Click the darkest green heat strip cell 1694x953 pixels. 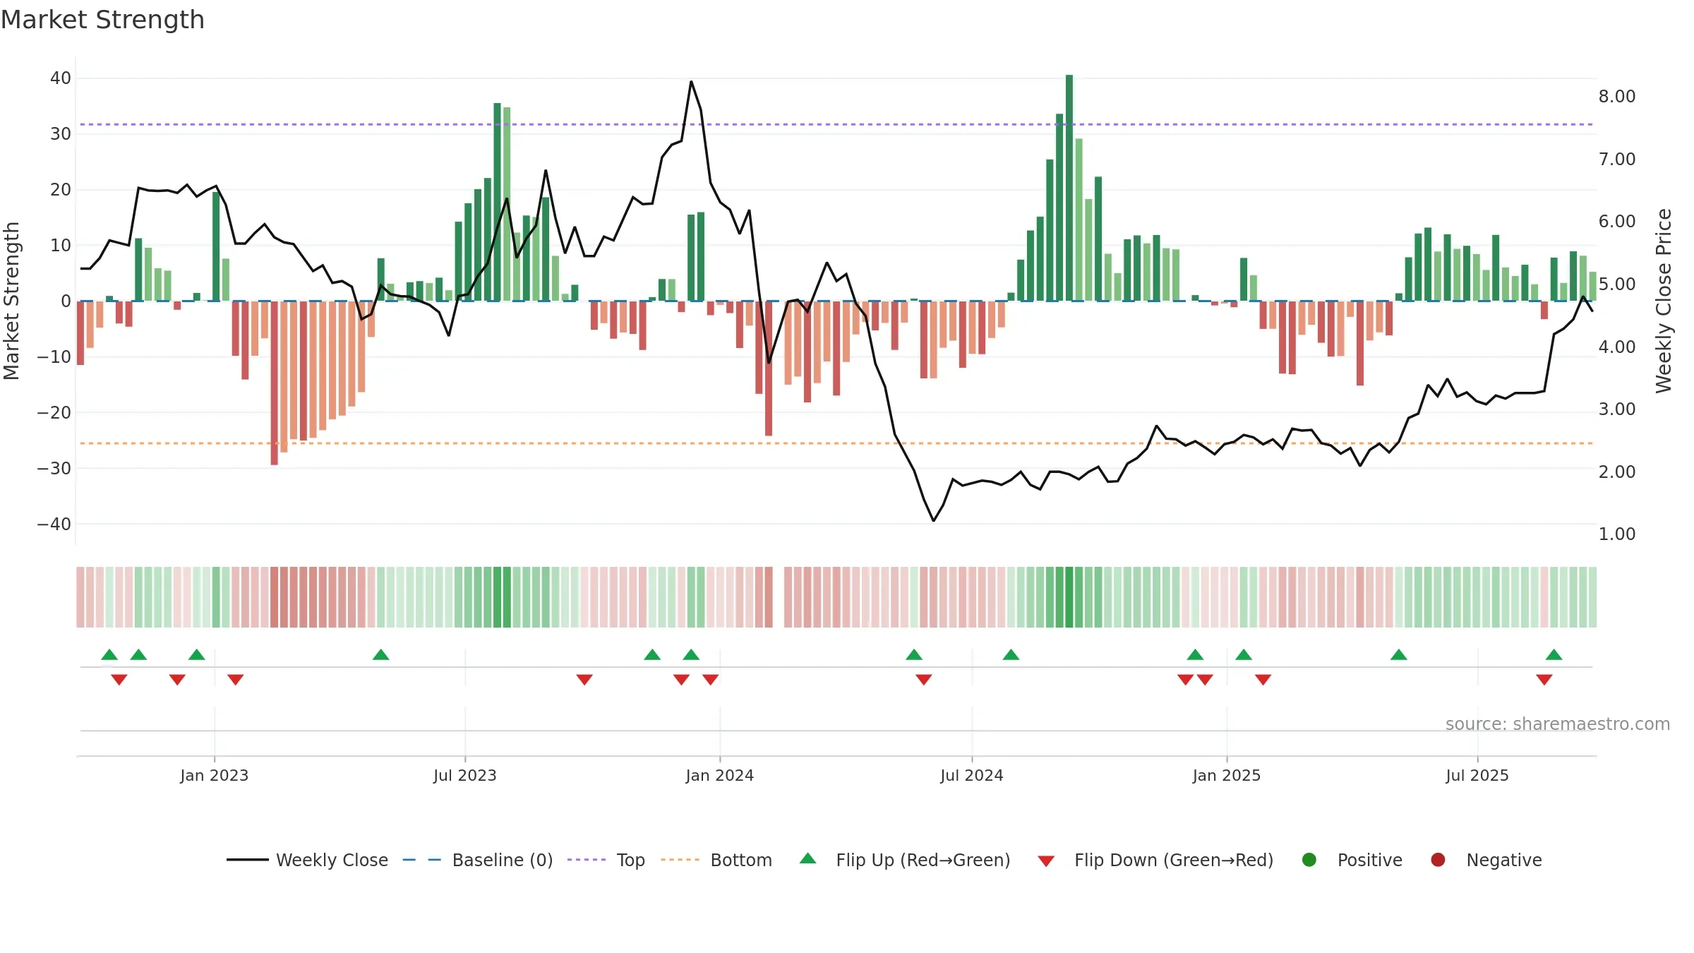point(1069,597)
